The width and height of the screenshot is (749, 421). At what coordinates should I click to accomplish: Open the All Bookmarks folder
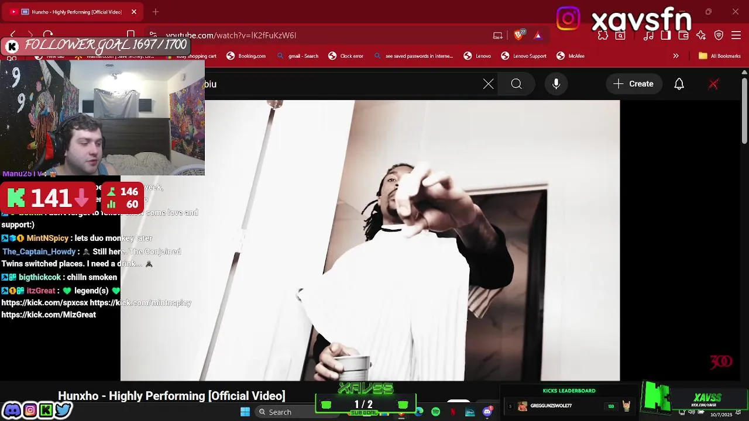click(720, 56)
